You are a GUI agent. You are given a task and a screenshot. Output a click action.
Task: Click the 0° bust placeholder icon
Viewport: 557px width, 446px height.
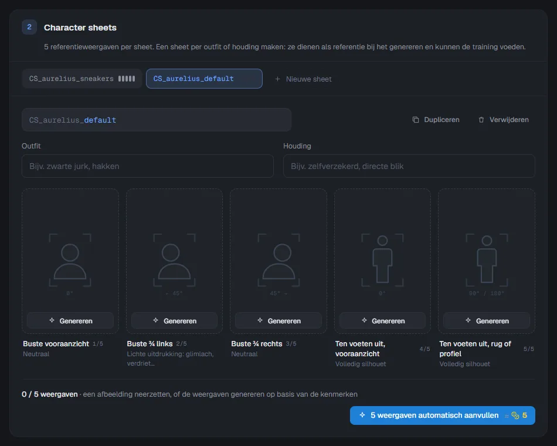pyautogui.click(x=70, y=261)
